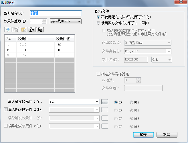Click the 确定 button
Image resolution: width=188 pixels, height=143 pixels.
143,135
